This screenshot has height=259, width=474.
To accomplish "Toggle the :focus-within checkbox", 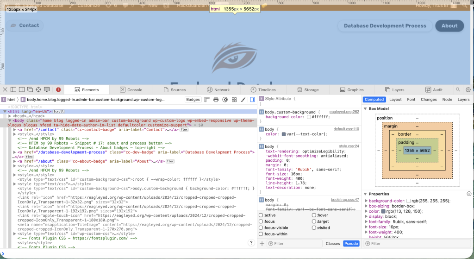I will click(261, 234).
